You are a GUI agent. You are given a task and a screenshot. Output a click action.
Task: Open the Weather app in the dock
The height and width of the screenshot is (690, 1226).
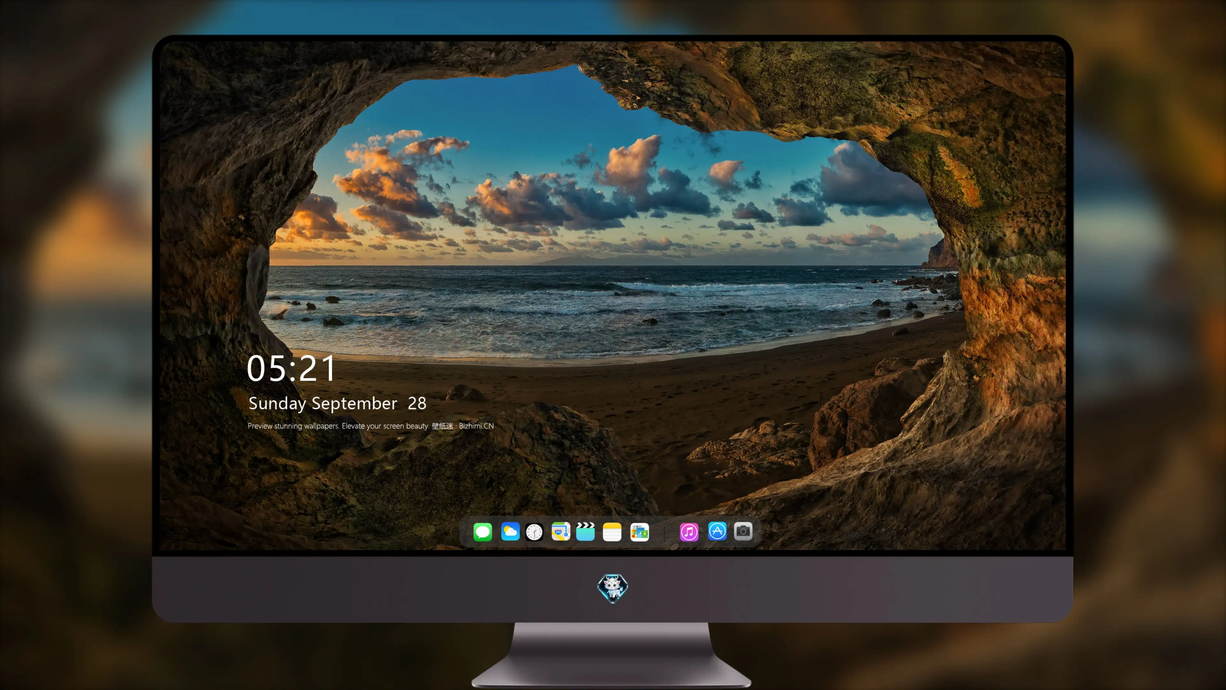tap(510, 532)
